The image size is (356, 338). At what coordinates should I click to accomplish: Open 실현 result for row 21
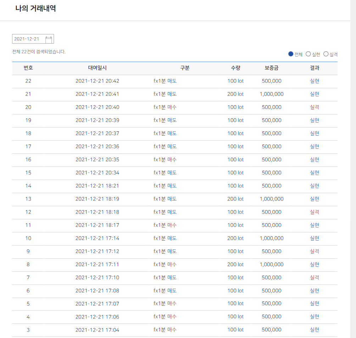(315, 94)
